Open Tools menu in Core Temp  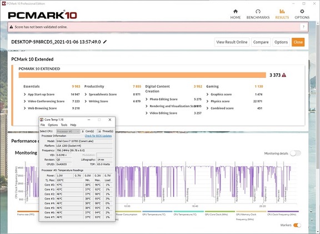[64, 125]
